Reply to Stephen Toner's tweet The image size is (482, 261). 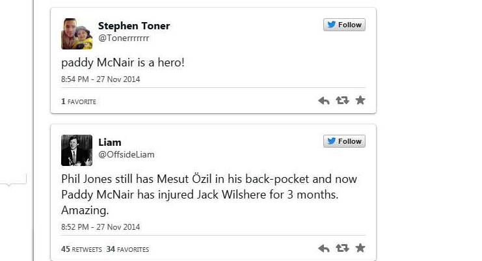click(324, 100)
